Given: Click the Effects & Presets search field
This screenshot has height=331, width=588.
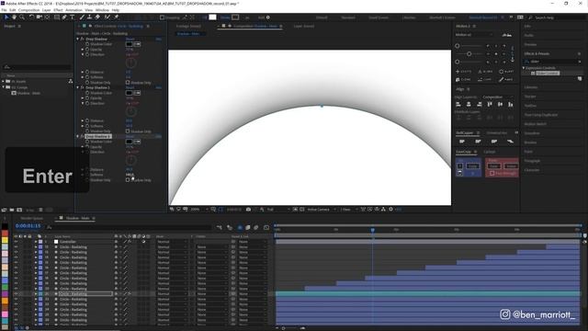Looking at the screenshot, I should 553,62.
